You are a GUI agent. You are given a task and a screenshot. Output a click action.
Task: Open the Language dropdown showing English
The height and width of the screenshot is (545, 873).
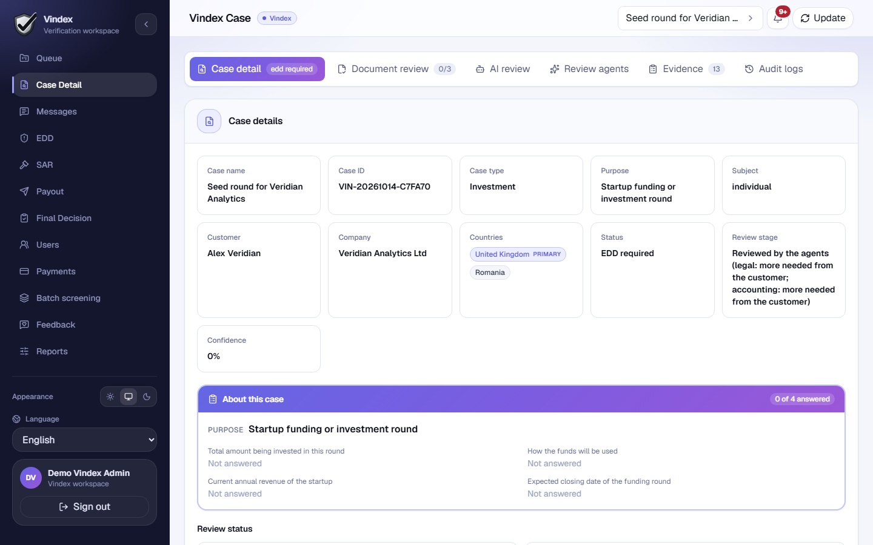tap(84, 440)
